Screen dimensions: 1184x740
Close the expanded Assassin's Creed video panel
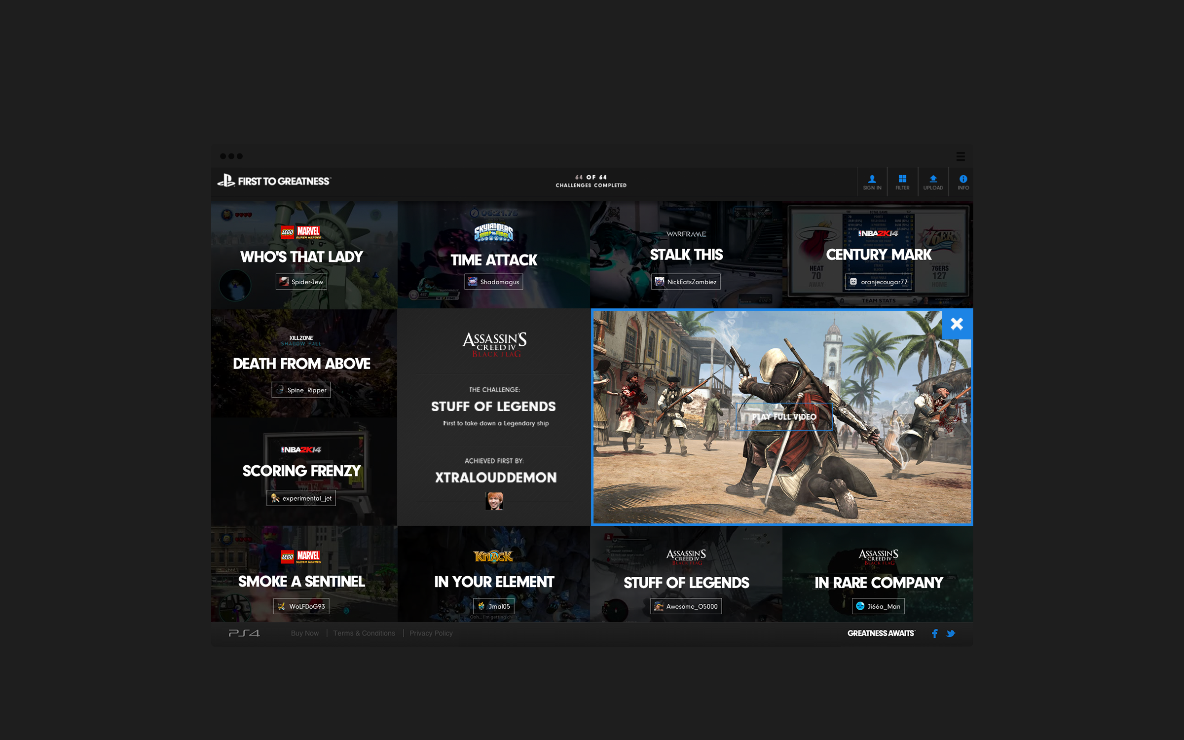[957, 324]
